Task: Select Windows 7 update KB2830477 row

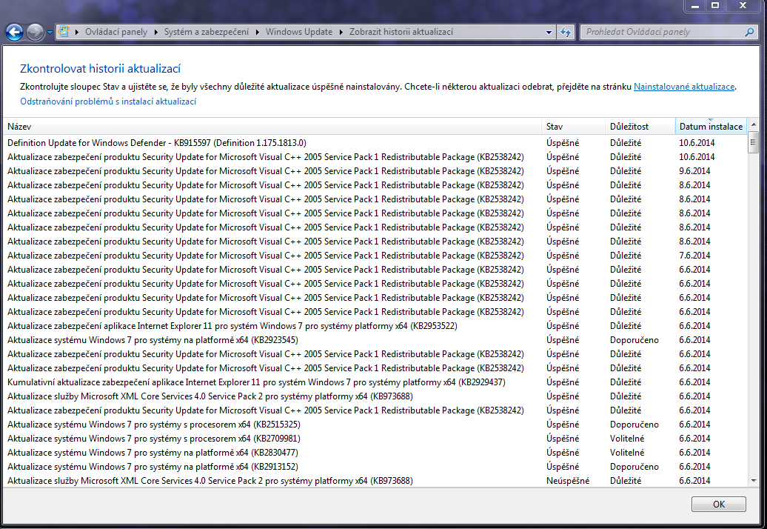Action: click(x=375, y=453)
